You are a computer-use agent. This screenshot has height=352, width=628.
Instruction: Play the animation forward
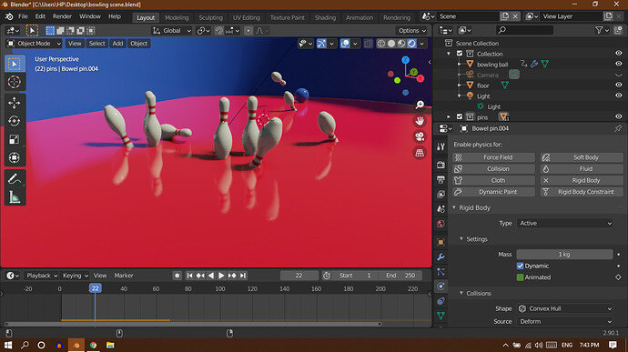pyautogui.click(x=221, y=276)
